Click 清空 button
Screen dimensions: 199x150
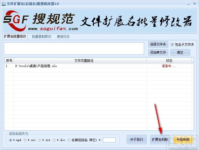(x=180, y=52)
